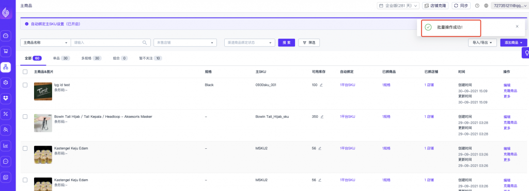The height and width of the screenshot is (191, 529).
Task: Open the chat bubble sidebar icon
Action: tap(5, 161)
